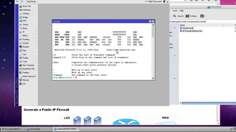The height and width of the screenshot is (132, 236).
Task: Click the Terminal scroll down arrow
Action: (153, 78)
